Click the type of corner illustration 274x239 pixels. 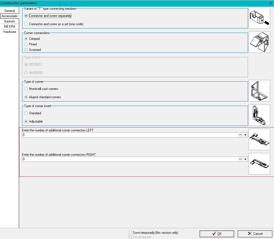[x=259, y=91]
